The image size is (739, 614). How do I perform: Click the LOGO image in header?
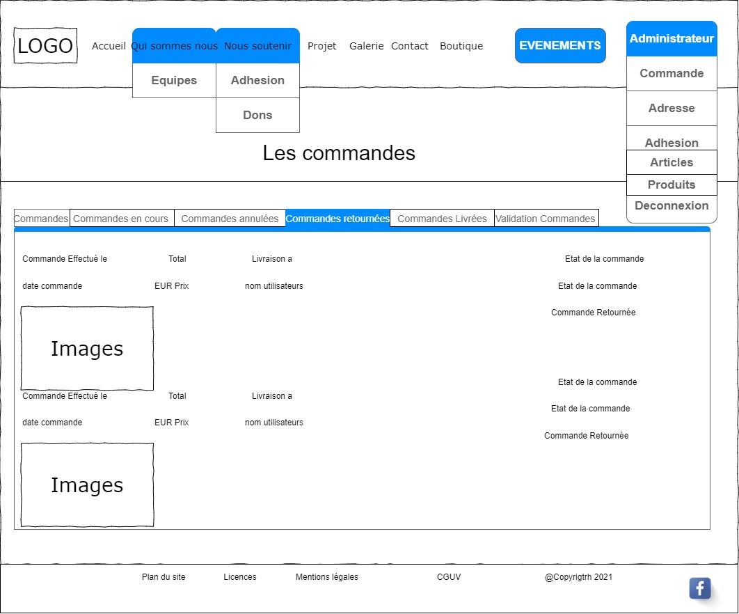45,46
